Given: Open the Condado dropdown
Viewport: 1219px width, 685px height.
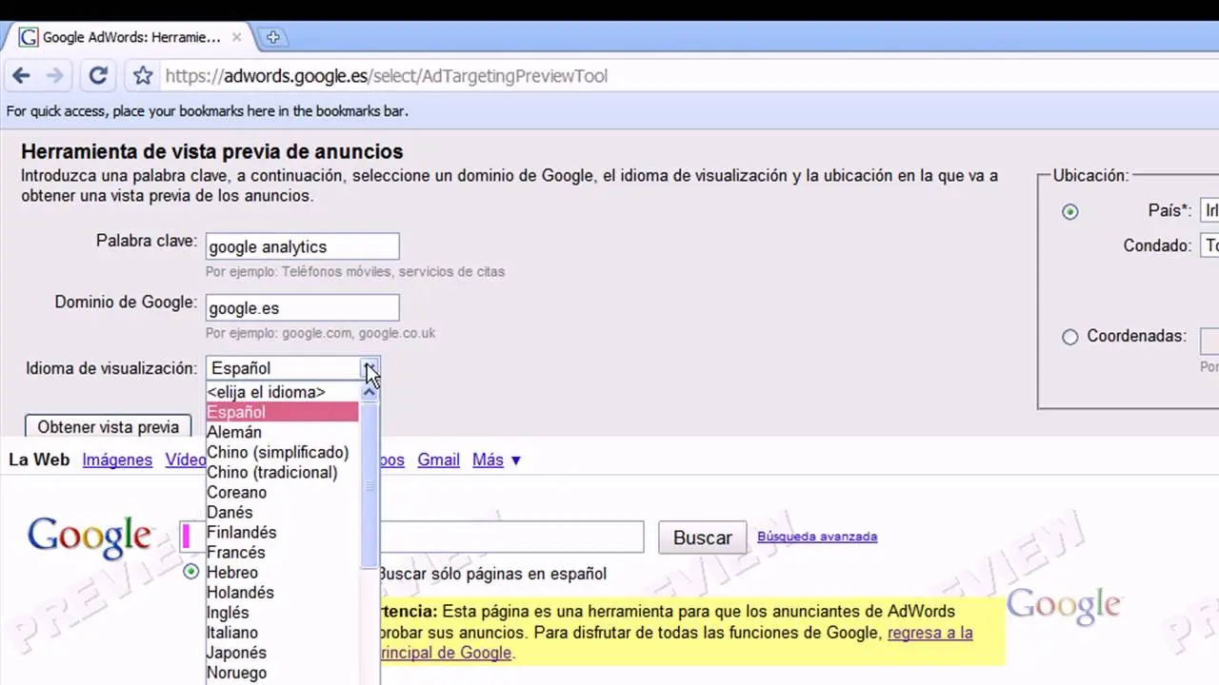Looking at the screenshot, I should 1209,245.
